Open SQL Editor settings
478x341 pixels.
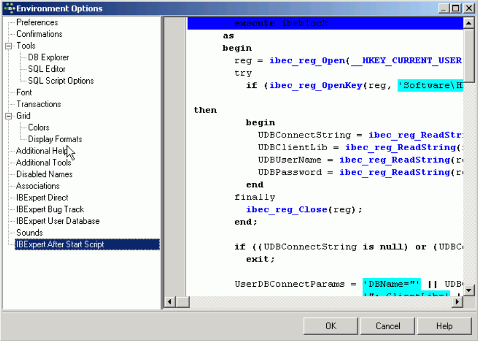(47, 69)
